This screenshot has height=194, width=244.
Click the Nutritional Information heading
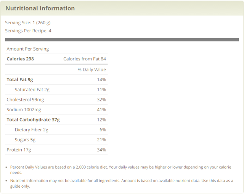point(40,8)
